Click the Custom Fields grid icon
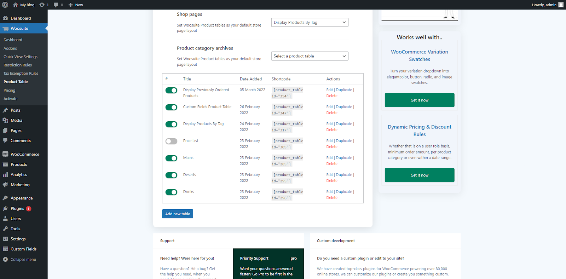The width and height of the screenshot is (566, 279). (5, 249)
